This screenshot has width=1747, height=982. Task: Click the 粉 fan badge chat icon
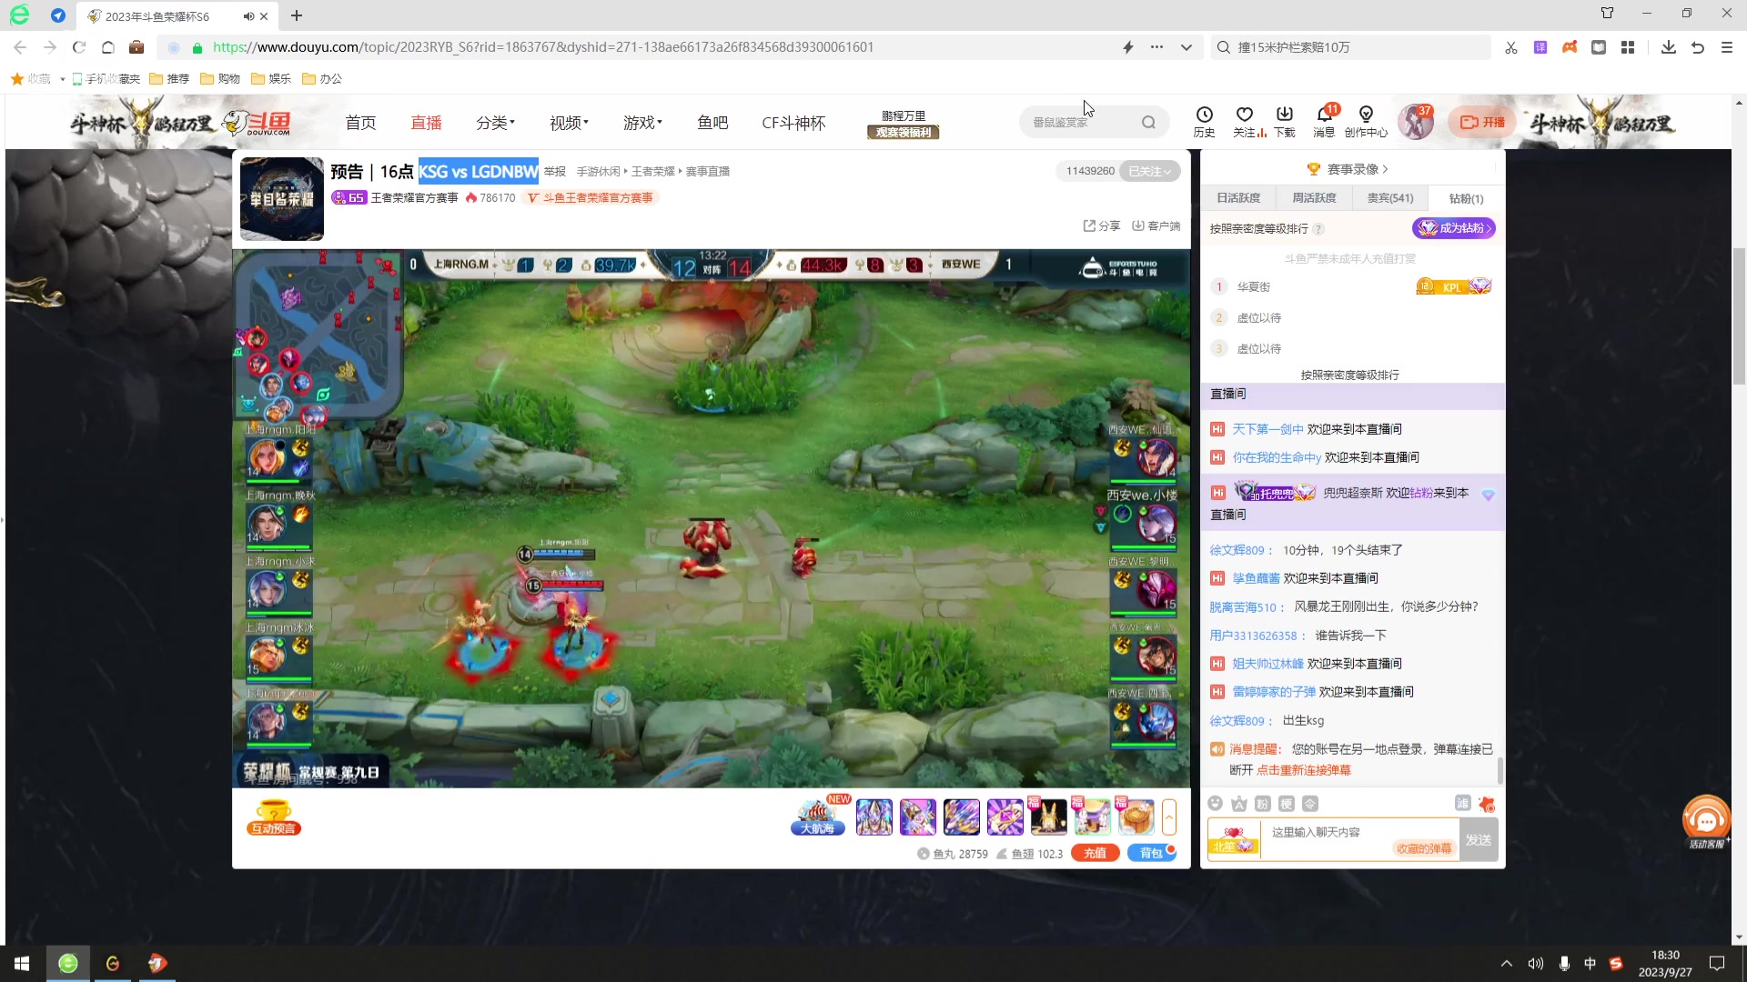pyautogui.click(x=1262, y=804)
